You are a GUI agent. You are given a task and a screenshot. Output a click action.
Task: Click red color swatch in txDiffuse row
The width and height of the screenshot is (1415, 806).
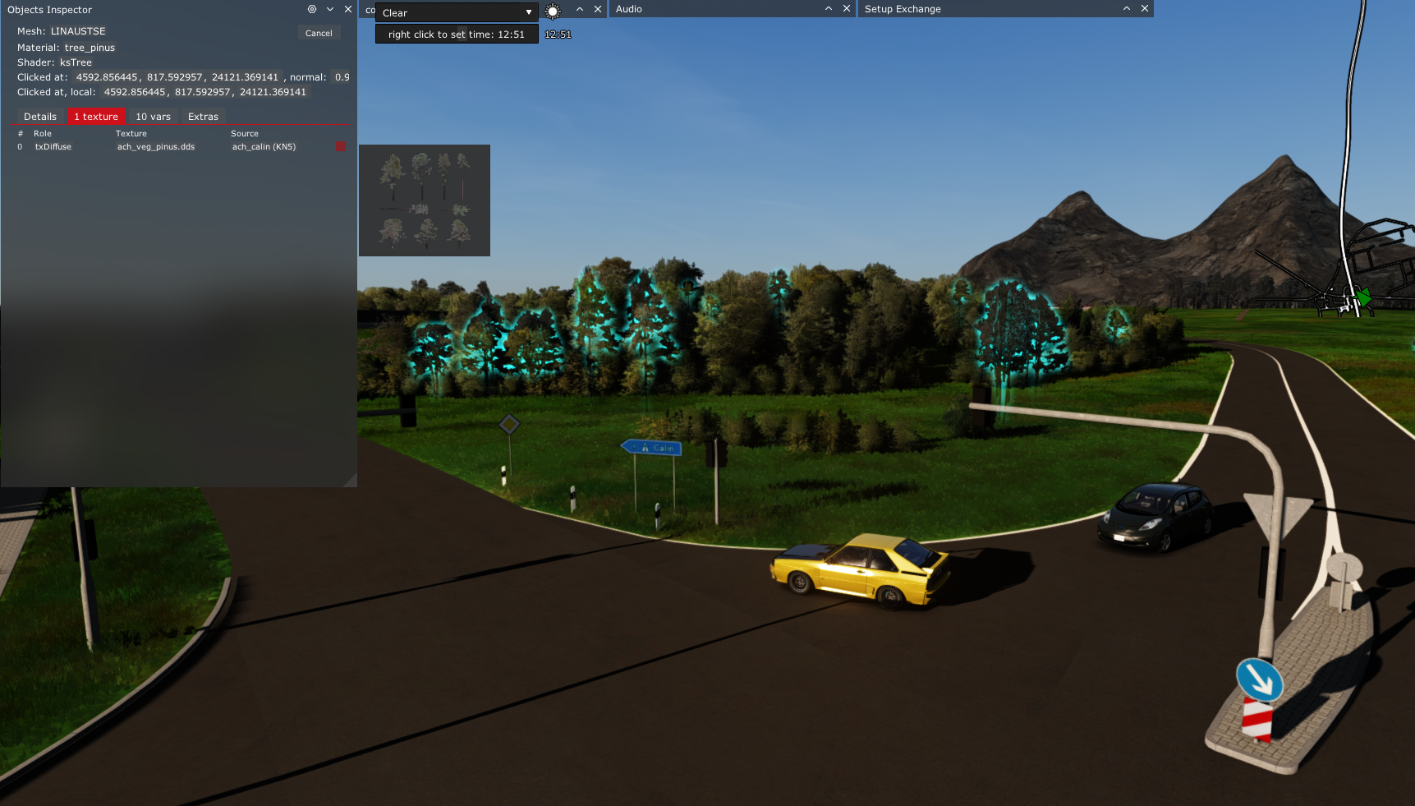(x=341, y=146)
